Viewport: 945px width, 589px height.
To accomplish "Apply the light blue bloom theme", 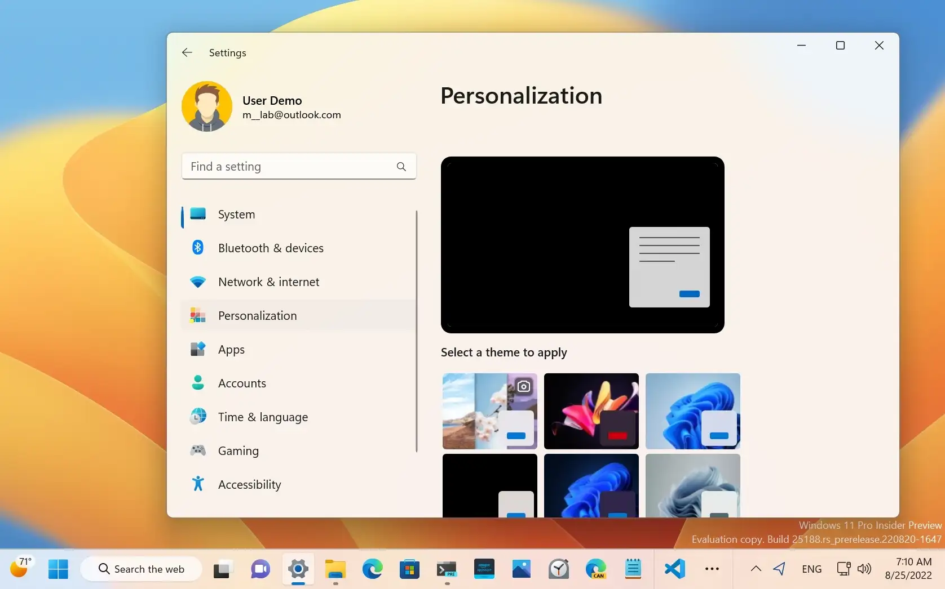I will click(x=693, y=411).
